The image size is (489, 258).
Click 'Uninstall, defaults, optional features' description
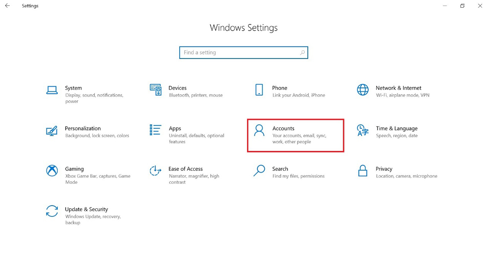coord(196,139)
